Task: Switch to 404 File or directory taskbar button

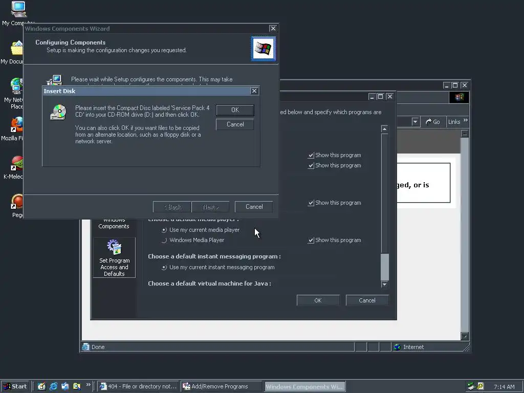Action: click(138, 387)
